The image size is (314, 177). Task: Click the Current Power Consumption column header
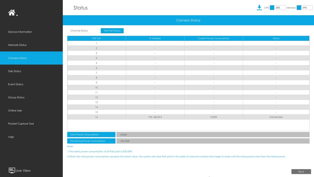coord(213,38)
